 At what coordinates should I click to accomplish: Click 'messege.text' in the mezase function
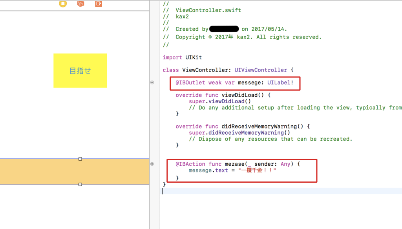(x=208, y=170)
